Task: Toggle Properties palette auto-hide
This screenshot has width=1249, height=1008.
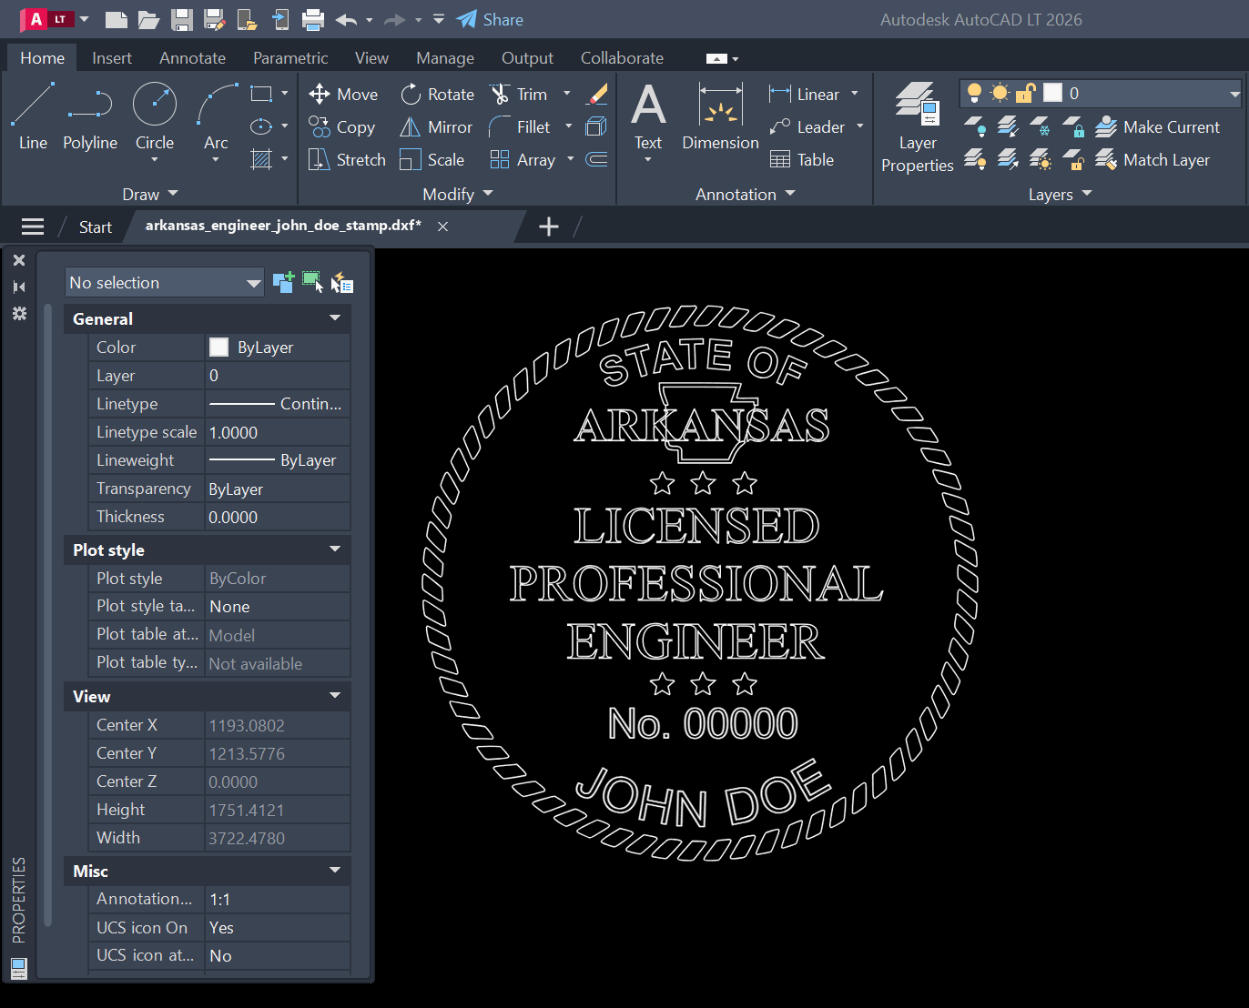Action: coord(19,287)
